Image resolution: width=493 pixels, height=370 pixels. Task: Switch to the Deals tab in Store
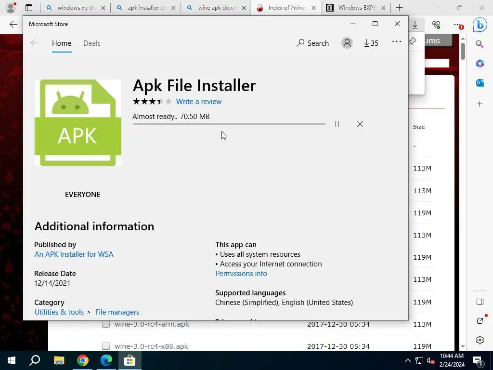click(92, 43)
